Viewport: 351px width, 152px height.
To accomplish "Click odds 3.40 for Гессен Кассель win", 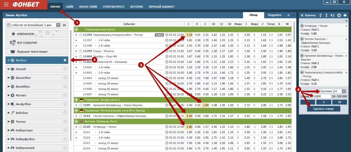I will pyautogui.click(x=189, y=116).
